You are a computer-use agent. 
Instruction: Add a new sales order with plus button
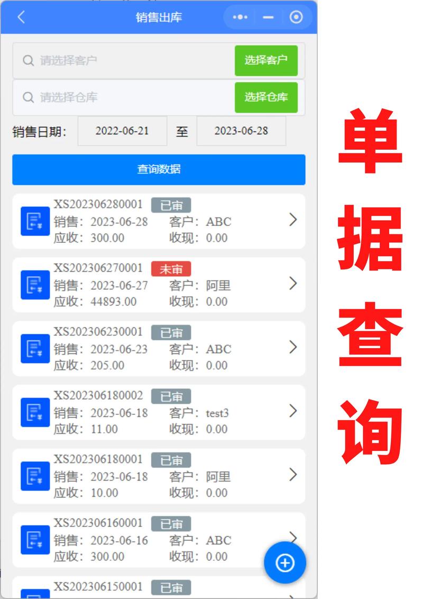(x=285, y=562)
